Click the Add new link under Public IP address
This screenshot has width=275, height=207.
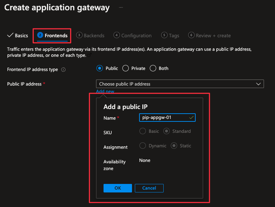click(105, 92)
